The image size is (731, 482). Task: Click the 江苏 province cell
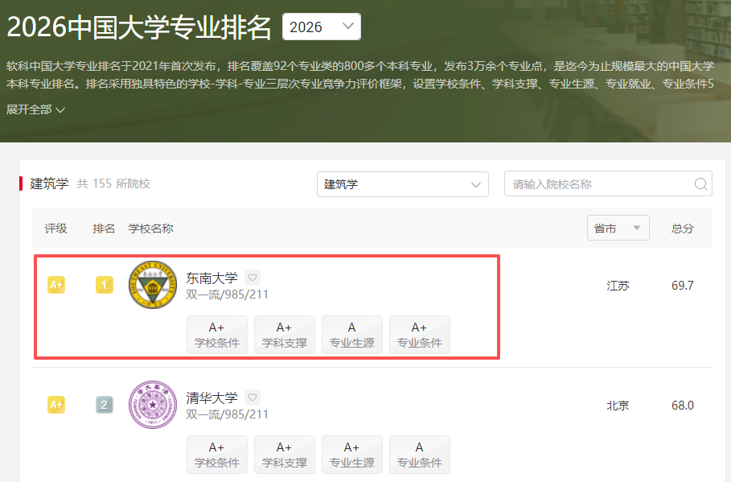(618, 286)
